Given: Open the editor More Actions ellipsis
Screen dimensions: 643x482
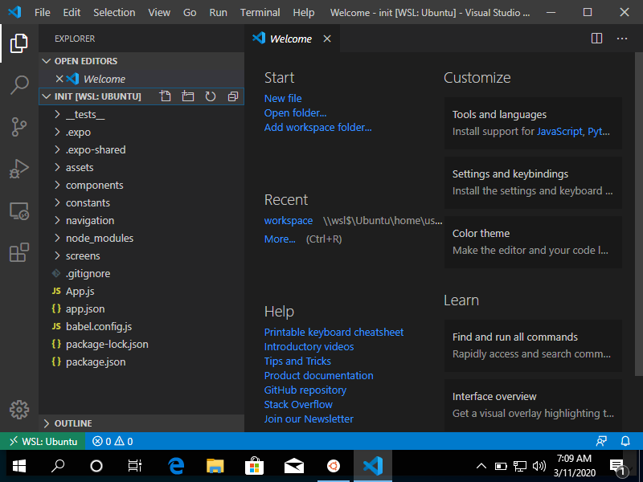Looking at the screenshot, I should (622, 39).
